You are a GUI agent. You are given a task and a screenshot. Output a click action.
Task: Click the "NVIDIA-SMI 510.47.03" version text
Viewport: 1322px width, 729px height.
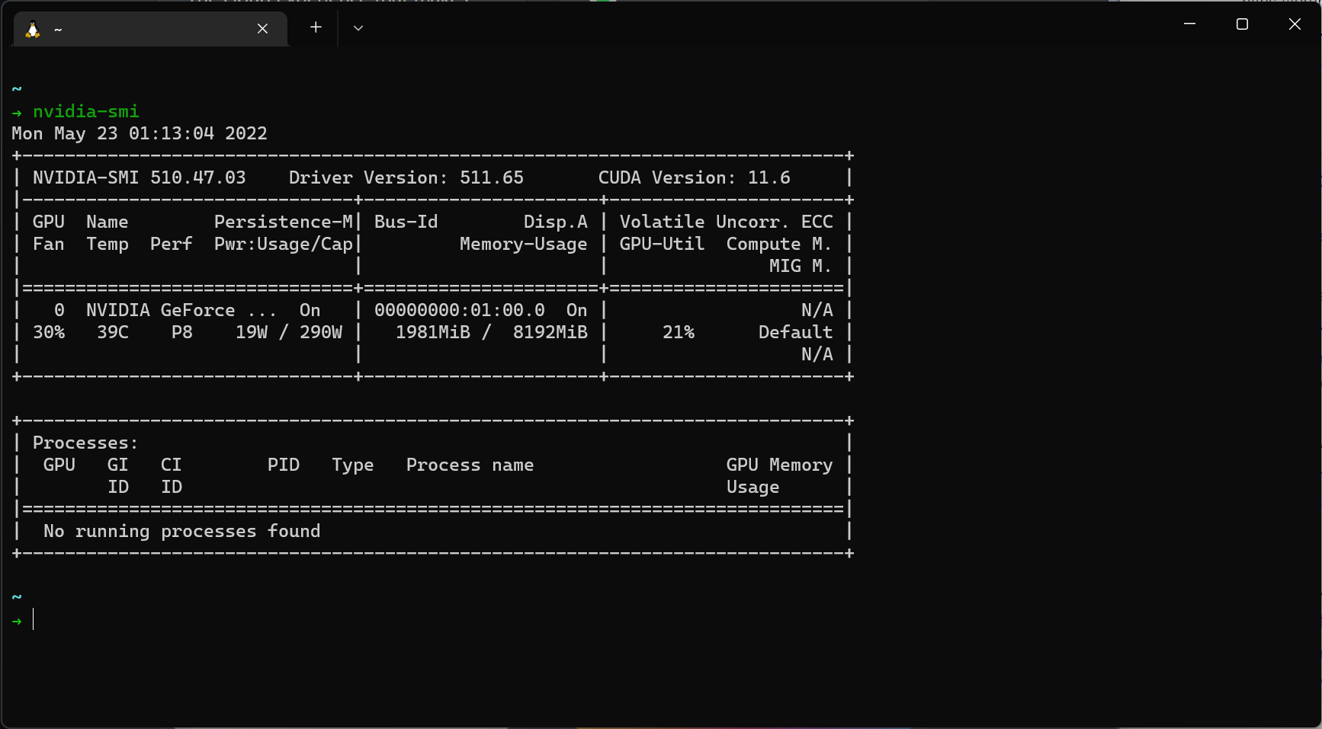pyautogui.click(x=140, y=178)
